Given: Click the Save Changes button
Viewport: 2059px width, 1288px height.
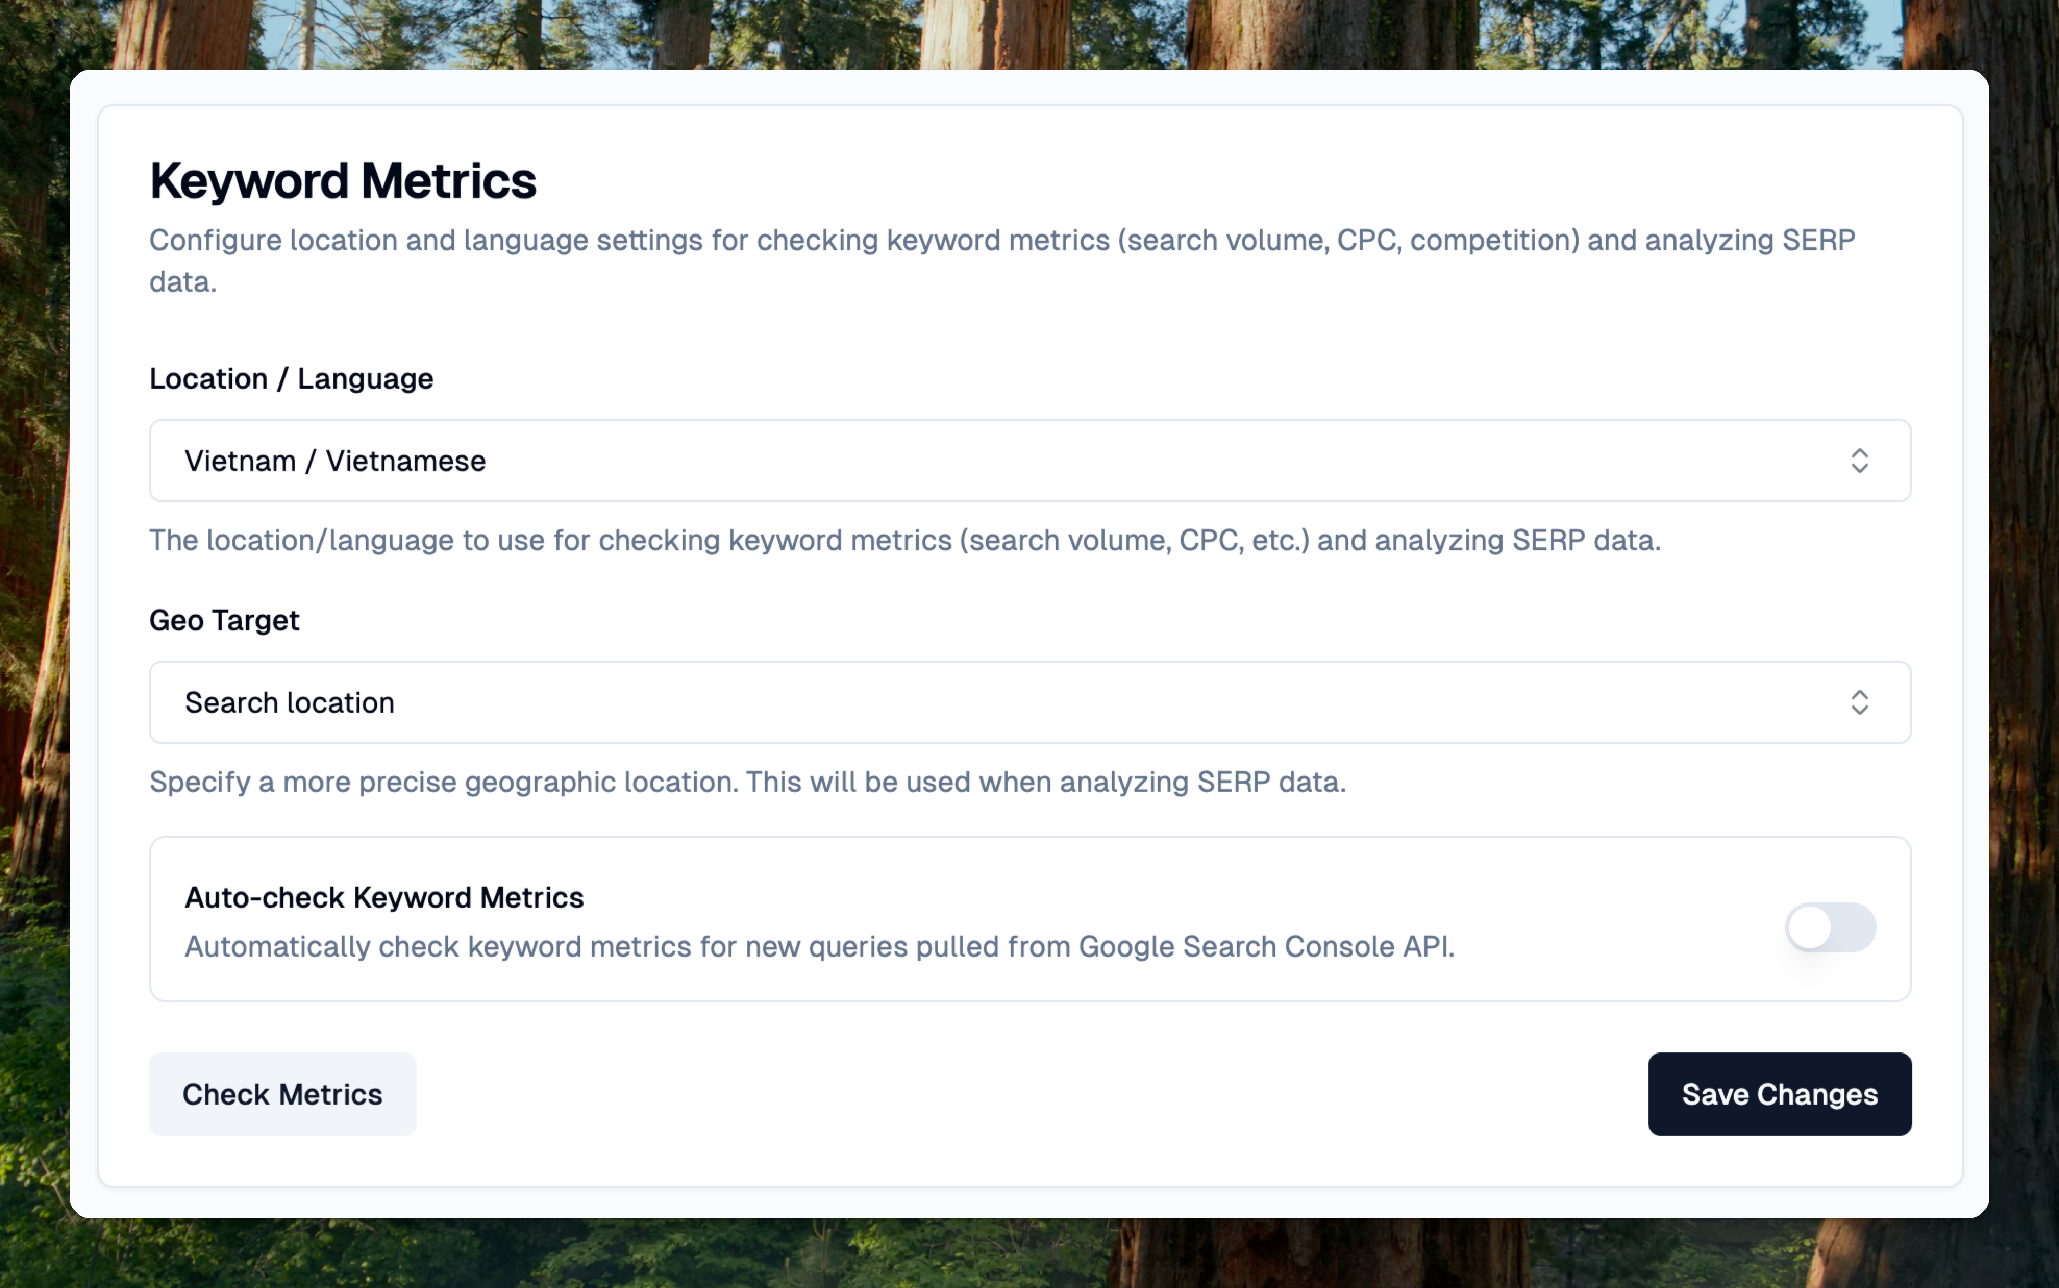Looking at the screenshot, I should pos(1779,1094).
